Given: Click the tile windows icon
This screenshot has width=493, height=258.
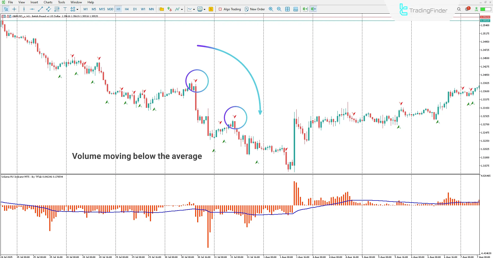Looking at the screenshot, I should [x=288, y=9].
